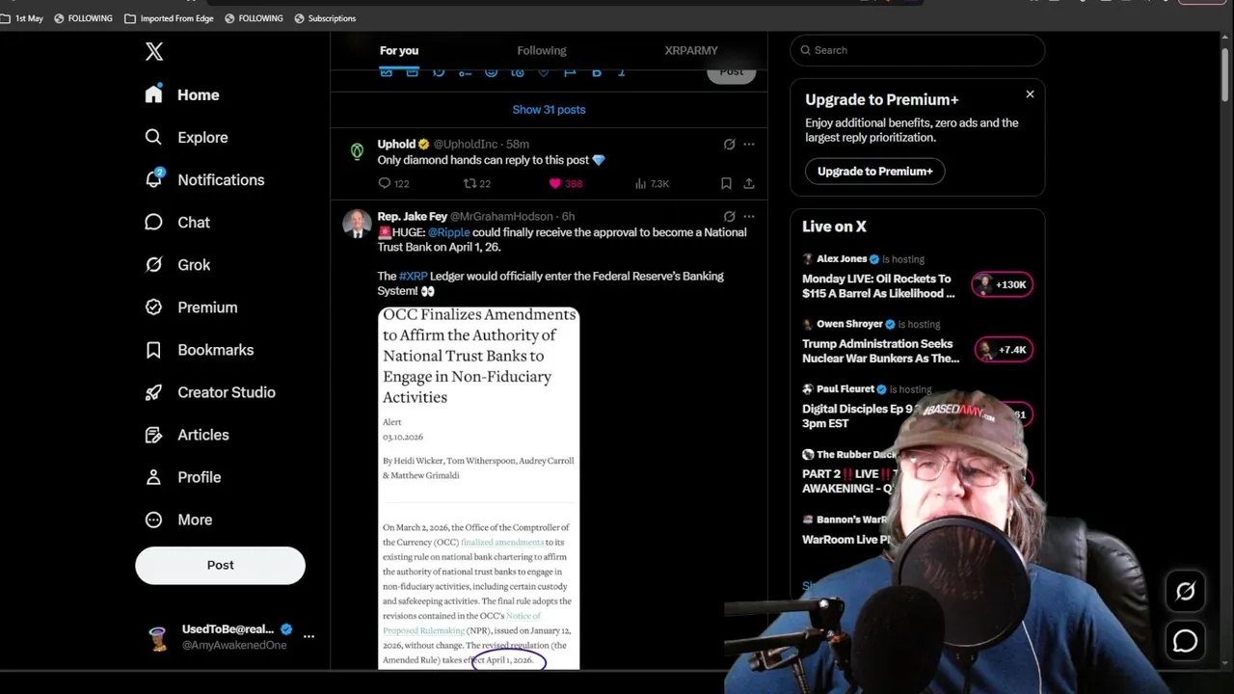This screenshot has height=694, width=1234.
Task: Open Alex Jones live broadcast
Action: [878, 286]
